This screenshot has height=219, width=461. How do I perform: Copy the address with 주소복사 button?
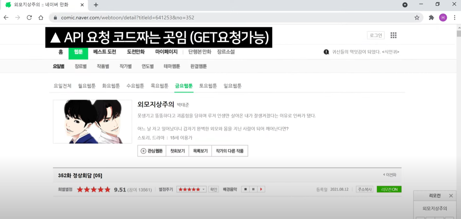coord(365,189)
